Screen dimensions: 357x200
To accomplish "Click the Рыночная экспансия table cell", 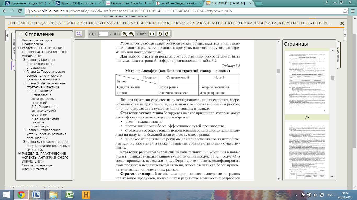I will [x=177, y=93].
